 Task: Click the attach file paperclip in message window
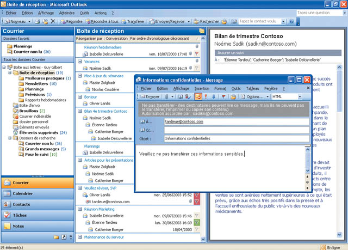click(166, 96)
